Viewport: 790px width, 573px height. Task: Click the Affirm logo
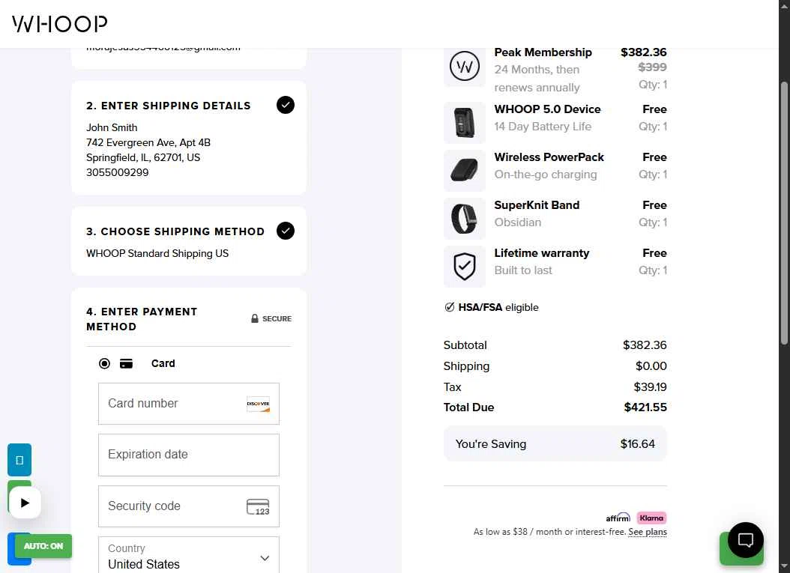coord(618,517)
